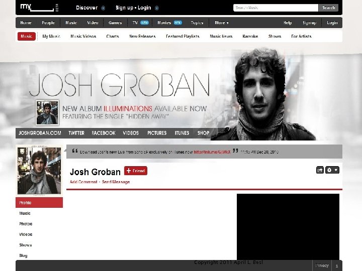Click Help in navigation bar

[288, 23]
